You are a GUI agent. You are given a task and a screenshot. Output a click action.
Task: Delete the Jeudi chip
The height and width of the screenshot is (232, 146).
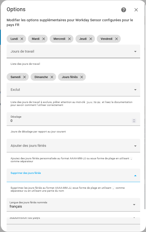point(91,39)
